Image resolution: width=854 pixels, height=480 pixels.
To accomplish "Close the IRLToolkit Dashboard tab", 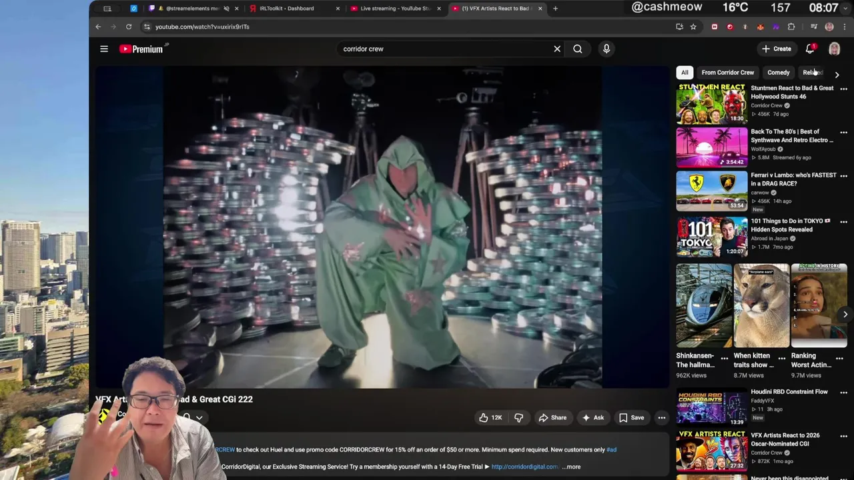I will click(338, 9).
